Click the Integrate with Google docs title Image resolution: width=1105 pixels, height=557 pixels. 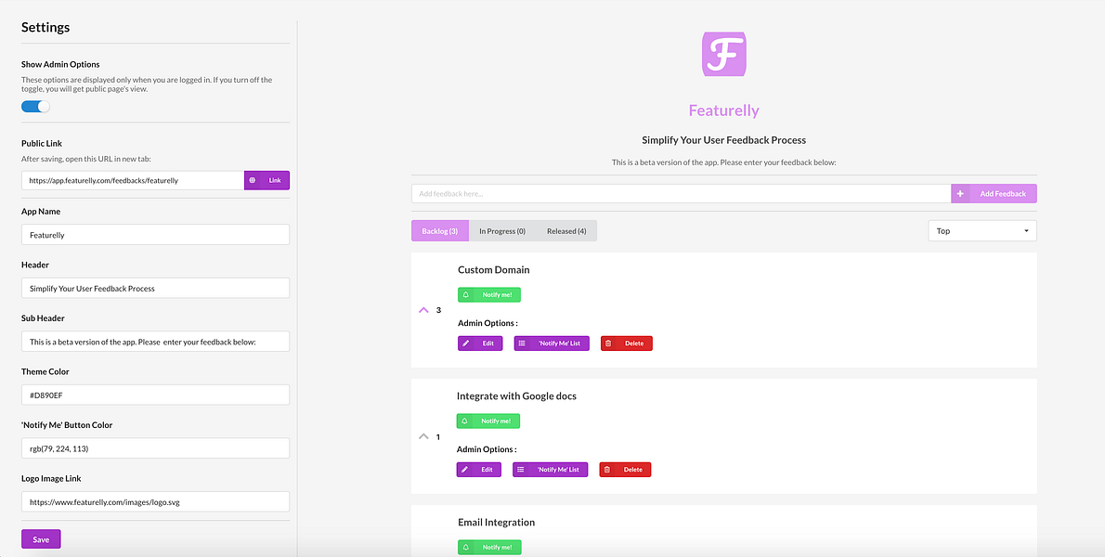(516, 395)
